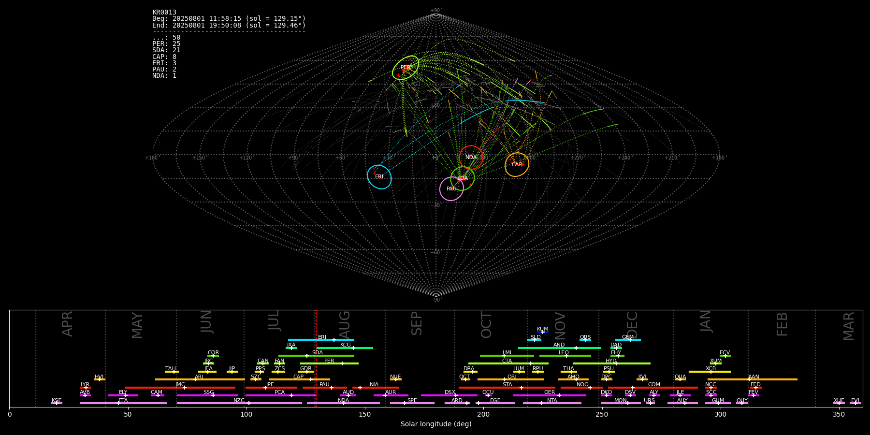
Task: Click the LYR shower marker
Action: point(85,388)
